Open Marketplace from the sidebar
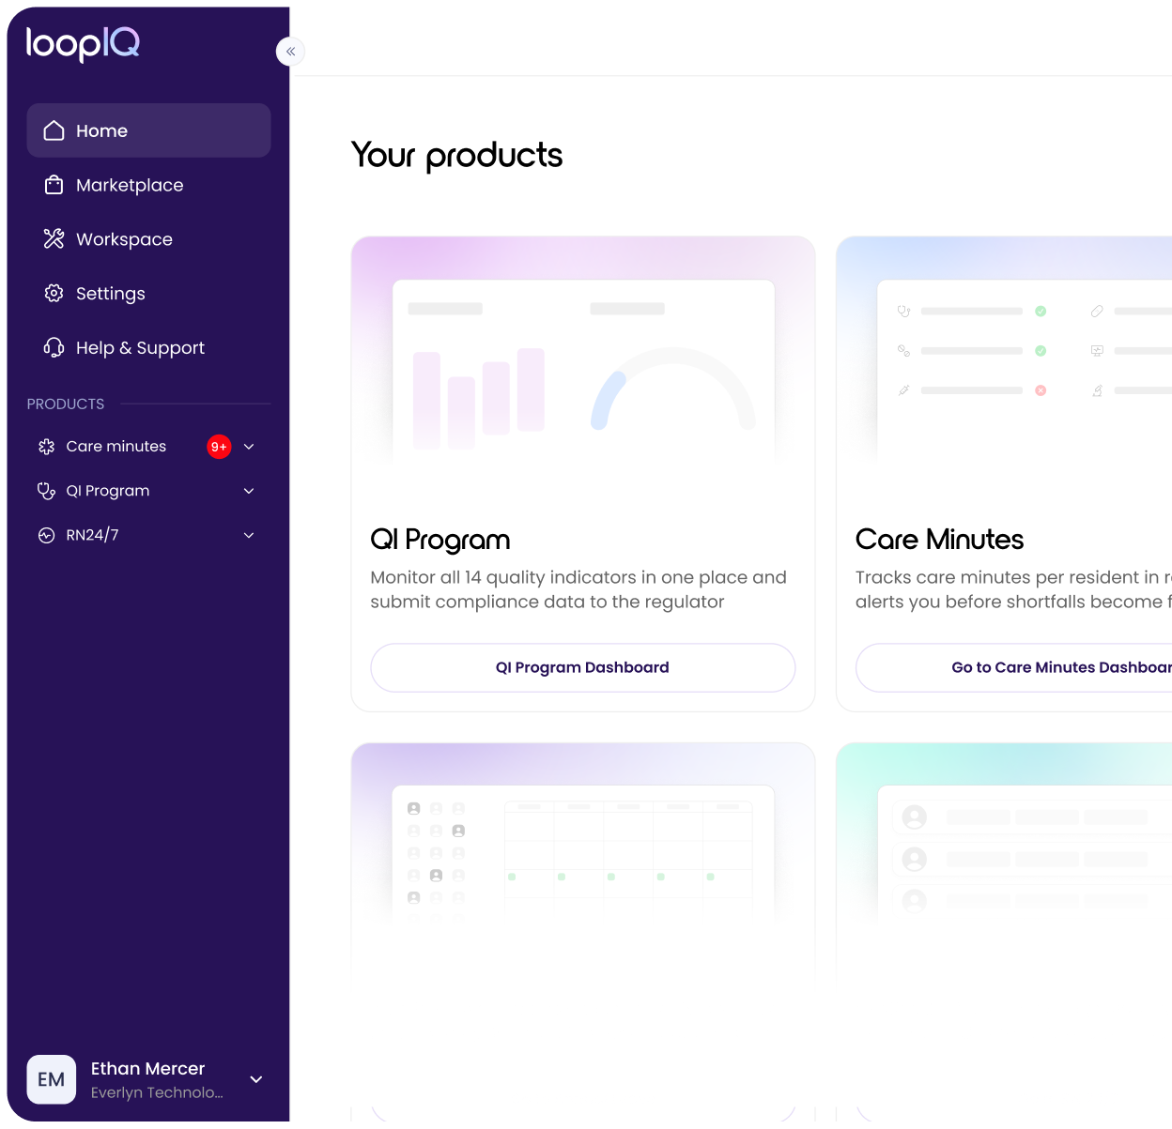The width and height of the screenshot is (1172, 1129). pyautogui.click(x=148, y=185)
